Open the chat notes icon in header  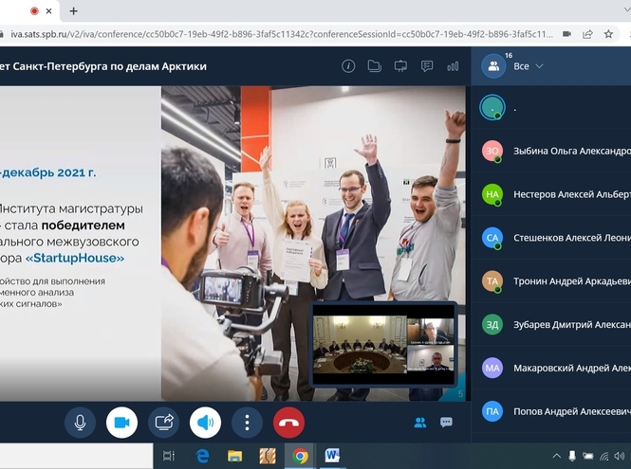point(427,66)
